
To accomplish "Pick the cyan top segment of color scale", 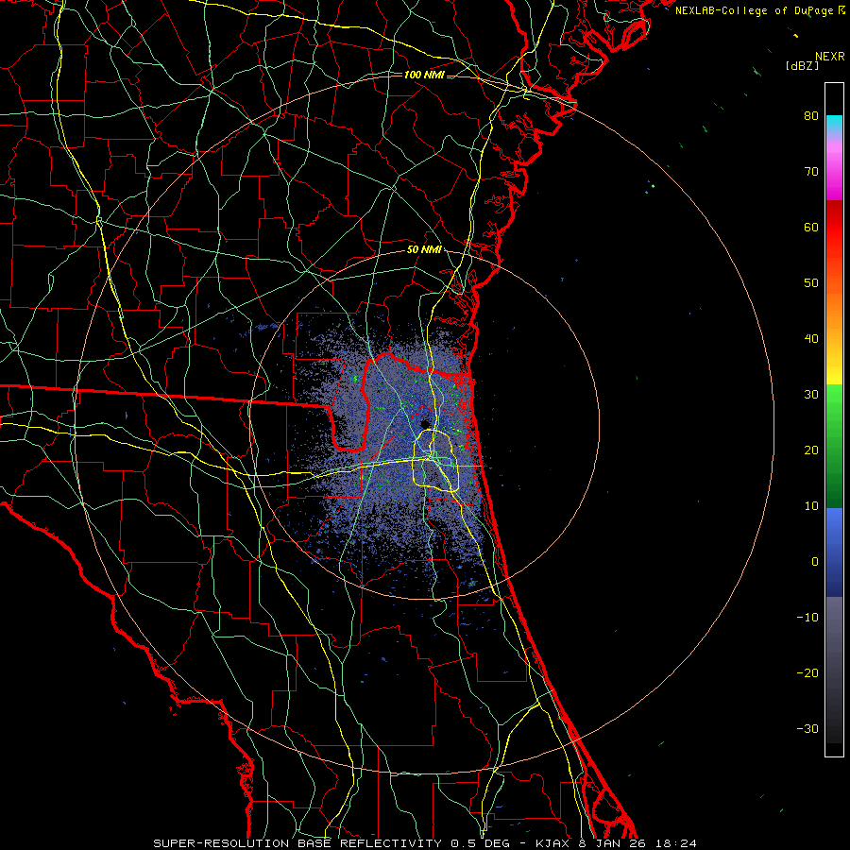I will point(834,124).
